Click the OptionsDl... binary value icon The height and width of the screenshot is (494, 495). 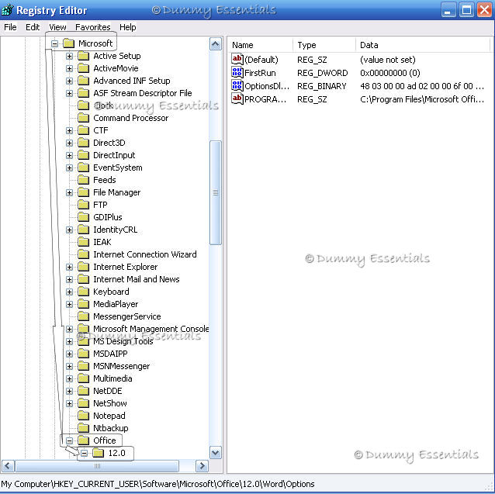coord(237,86)
